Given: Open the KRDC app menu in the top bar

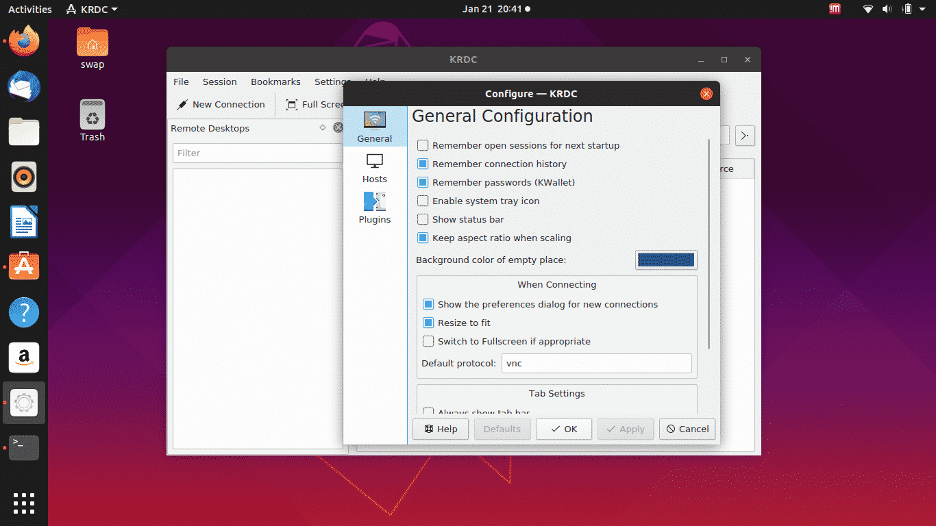Looking at the screenshot, I should [x=92, y=9].
